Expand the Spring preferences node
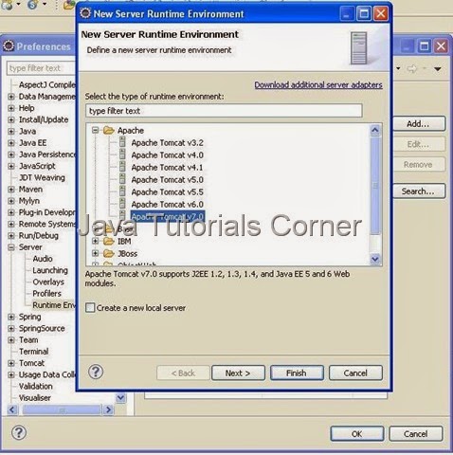 click(x=11, y=317)
